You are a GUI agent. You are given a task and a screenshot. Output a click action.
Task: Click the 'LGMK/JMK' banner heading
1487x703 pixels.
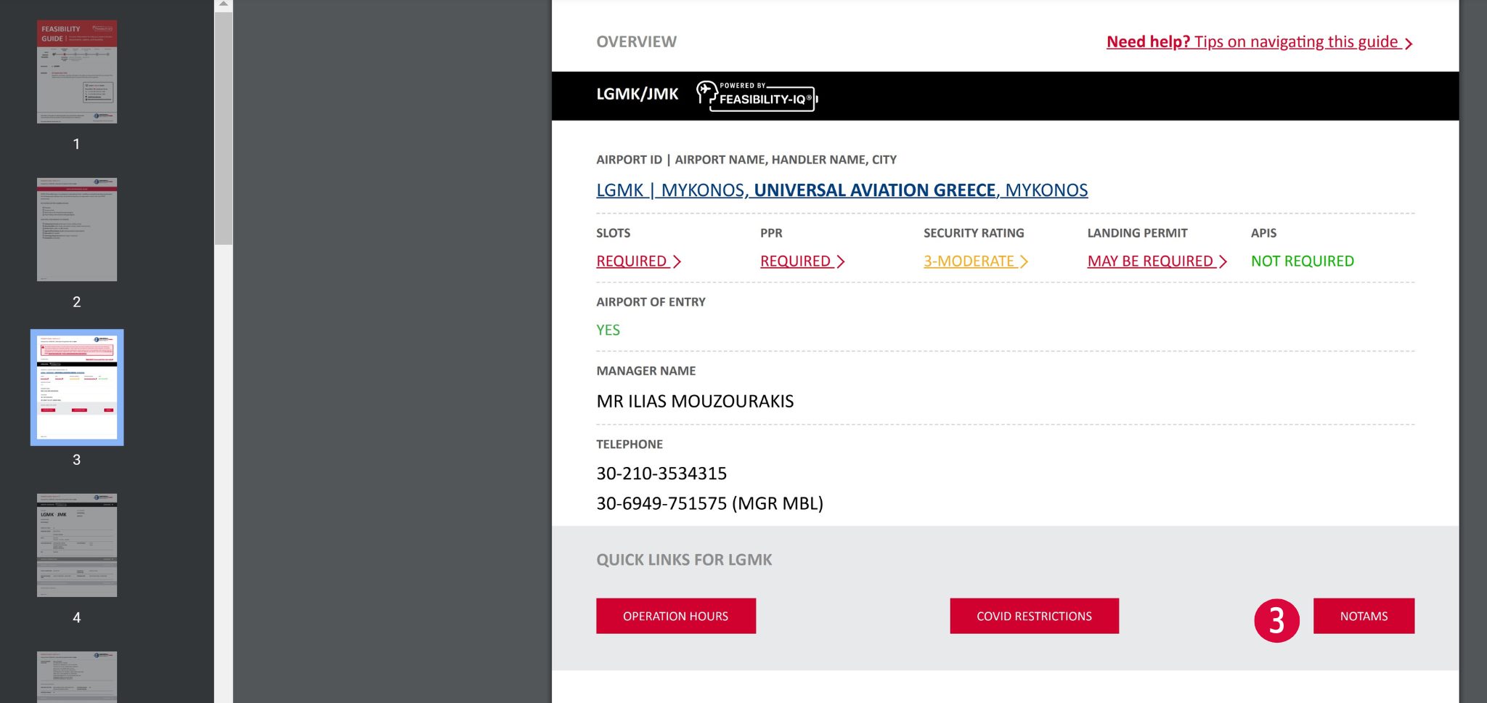tap(637, 94)
